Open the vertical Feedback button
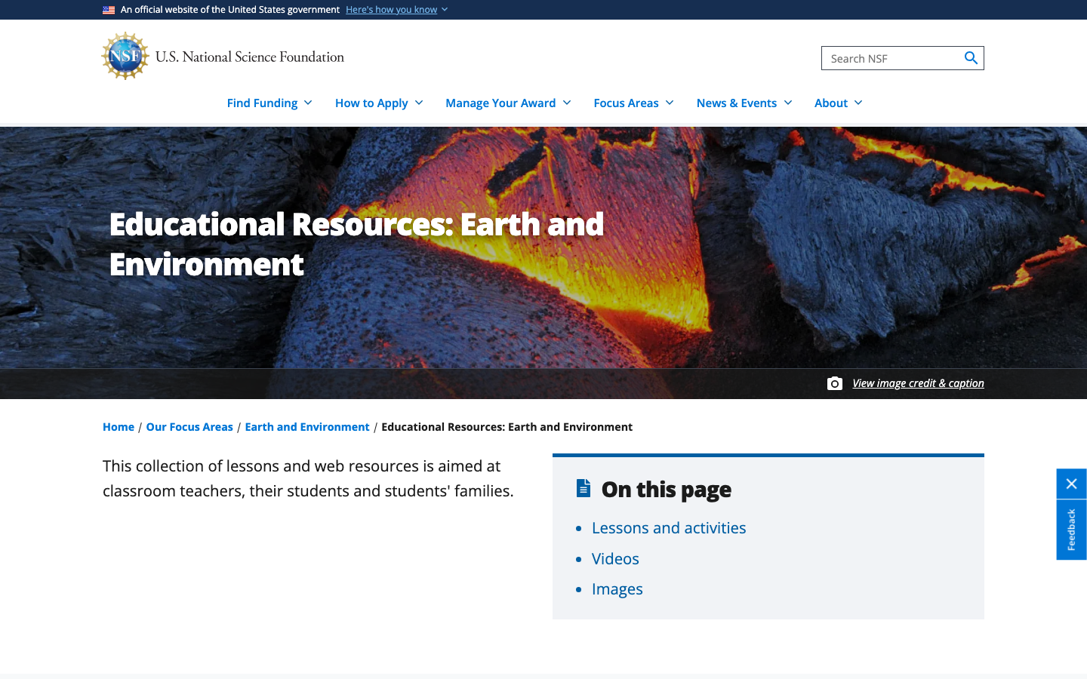This screenshot has width=1087, height=679. pyautogui.click(x=1071, y=530)
